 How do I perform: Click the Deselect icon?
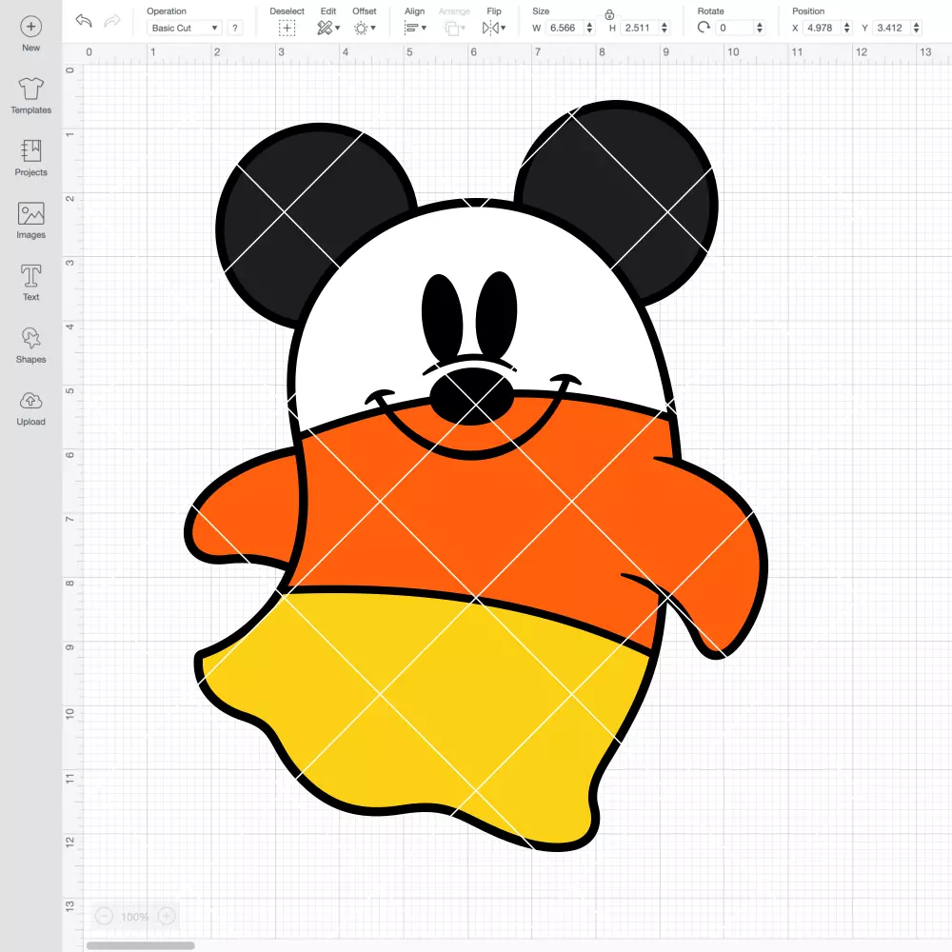tap(288, 28)
